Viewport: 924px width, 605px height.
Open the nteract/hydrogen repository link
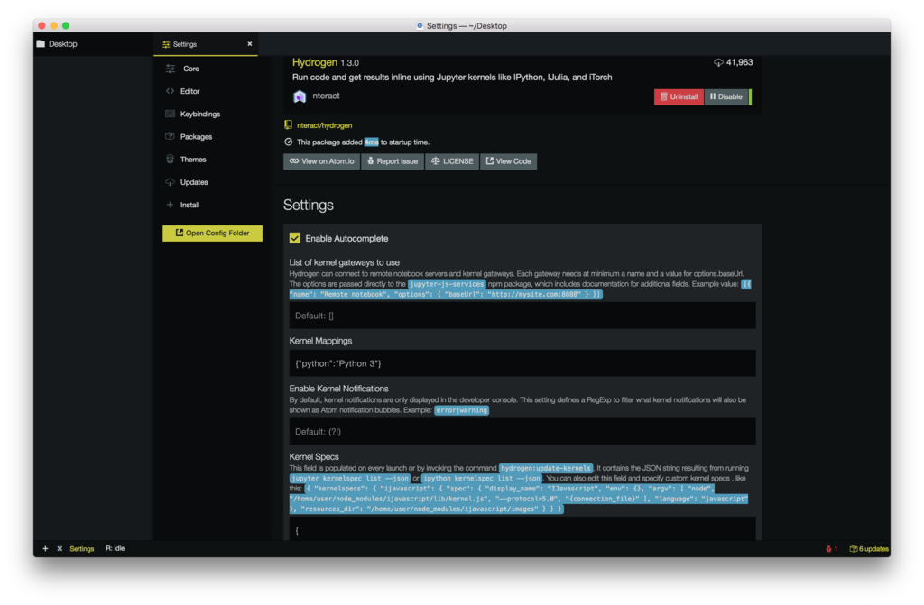pos(324,125)
